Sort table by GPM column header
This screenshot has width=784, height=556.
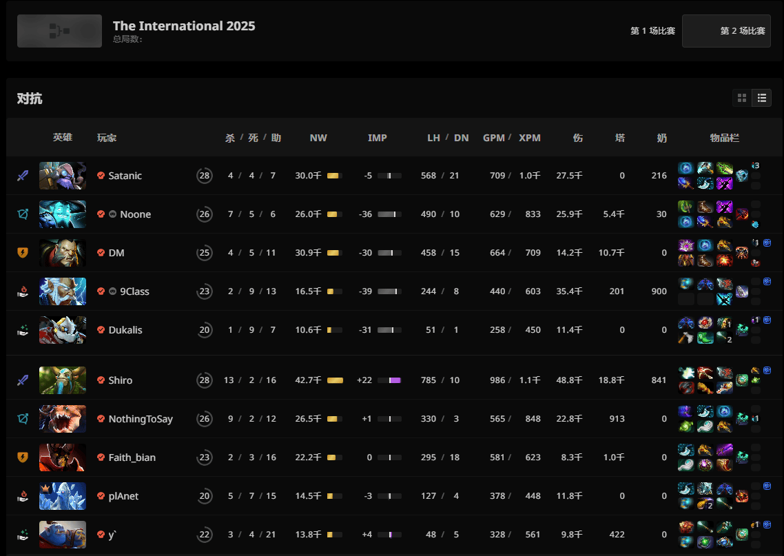[494, 138]
